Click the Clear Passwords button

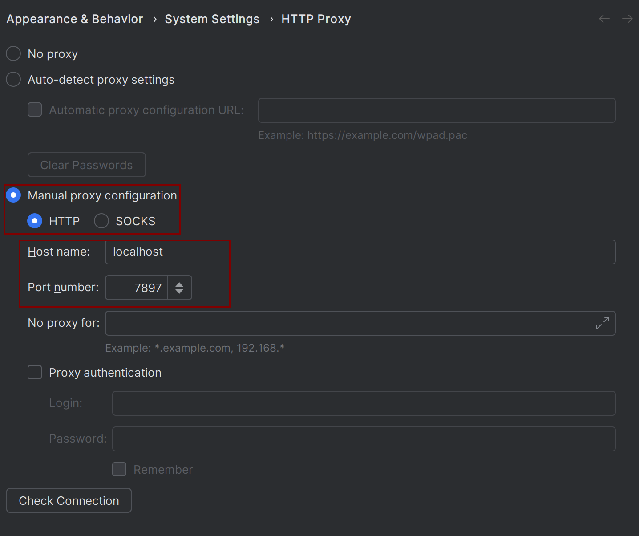[87, 165]
